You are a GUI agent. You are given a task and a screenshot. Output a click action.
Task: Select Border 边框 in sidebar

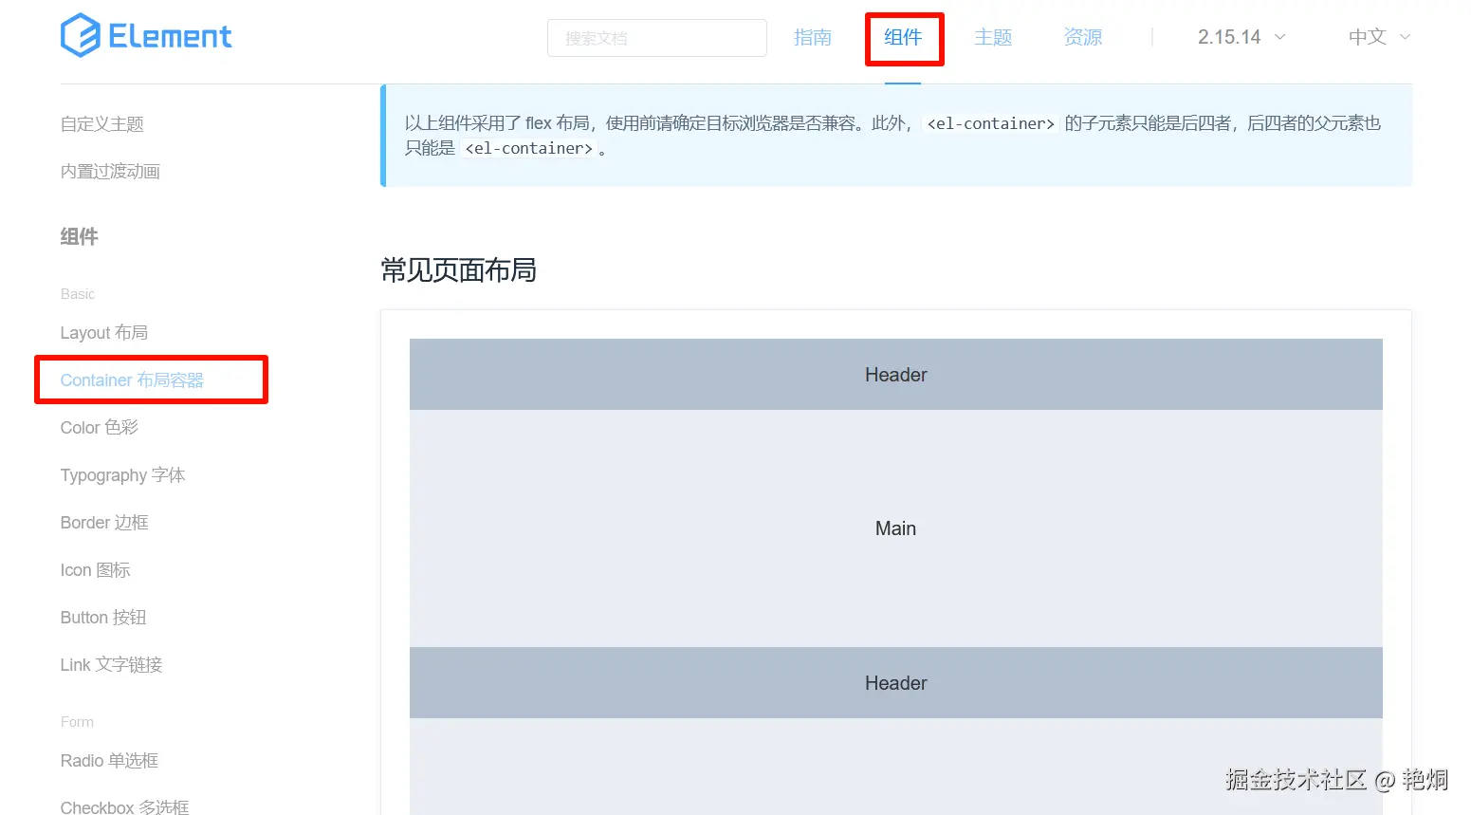(103, 522)
